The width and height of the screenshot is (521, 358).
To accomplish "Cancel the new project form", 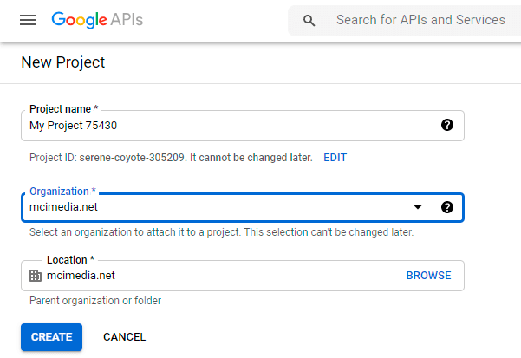I will click(x=124, y=337).
